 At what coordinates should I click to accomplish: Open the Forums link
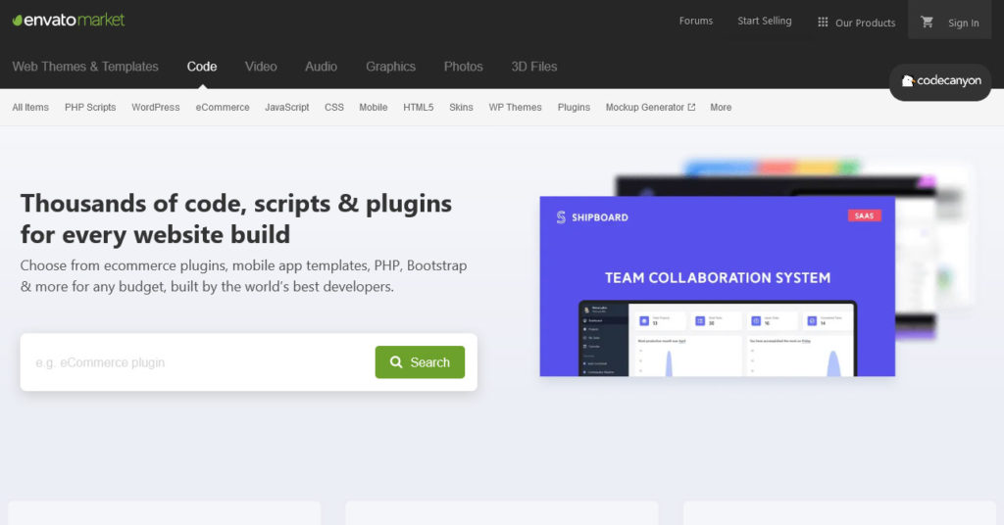696,21
